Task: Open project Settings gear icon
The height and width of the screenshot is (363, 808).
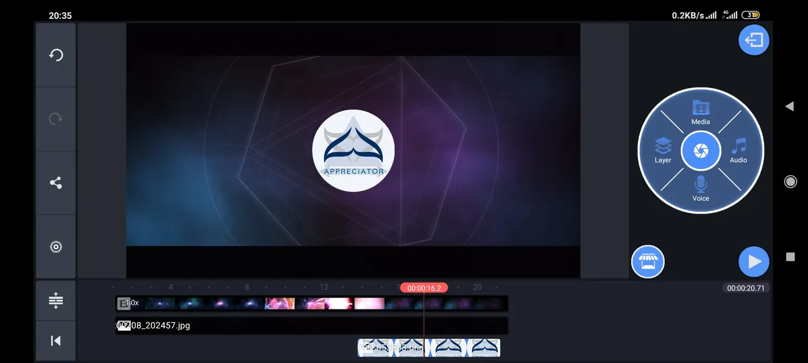Action: 56,247
